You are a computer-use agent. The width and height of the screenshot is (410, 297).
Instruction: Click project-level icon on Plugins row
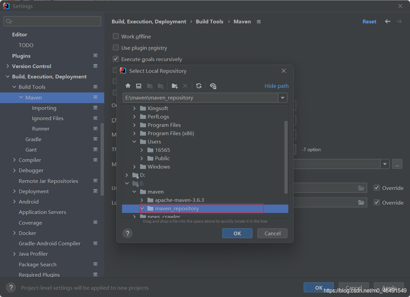(95, 56)
